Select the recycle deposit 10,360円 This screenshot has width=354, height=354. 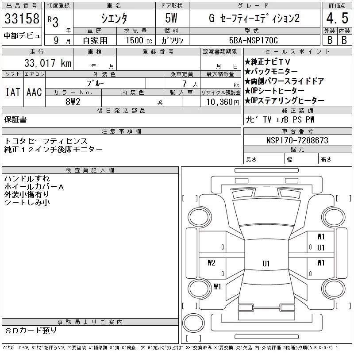click(x=223, y=102)
